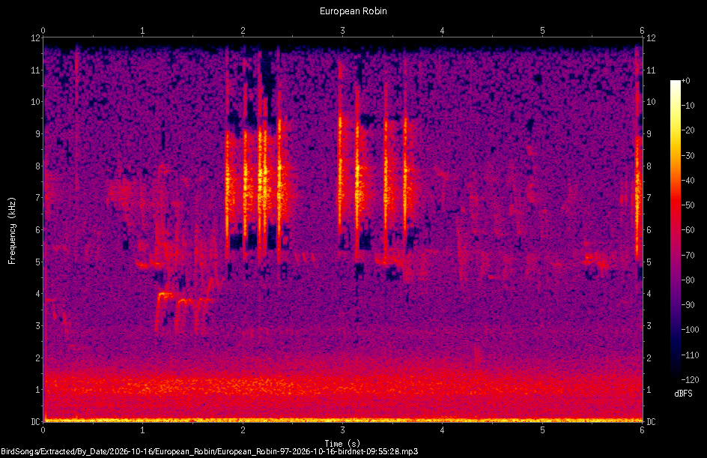Screen dimensions: 707x458
Task: Click the file path text below the chart
Action: pos(209,451)
